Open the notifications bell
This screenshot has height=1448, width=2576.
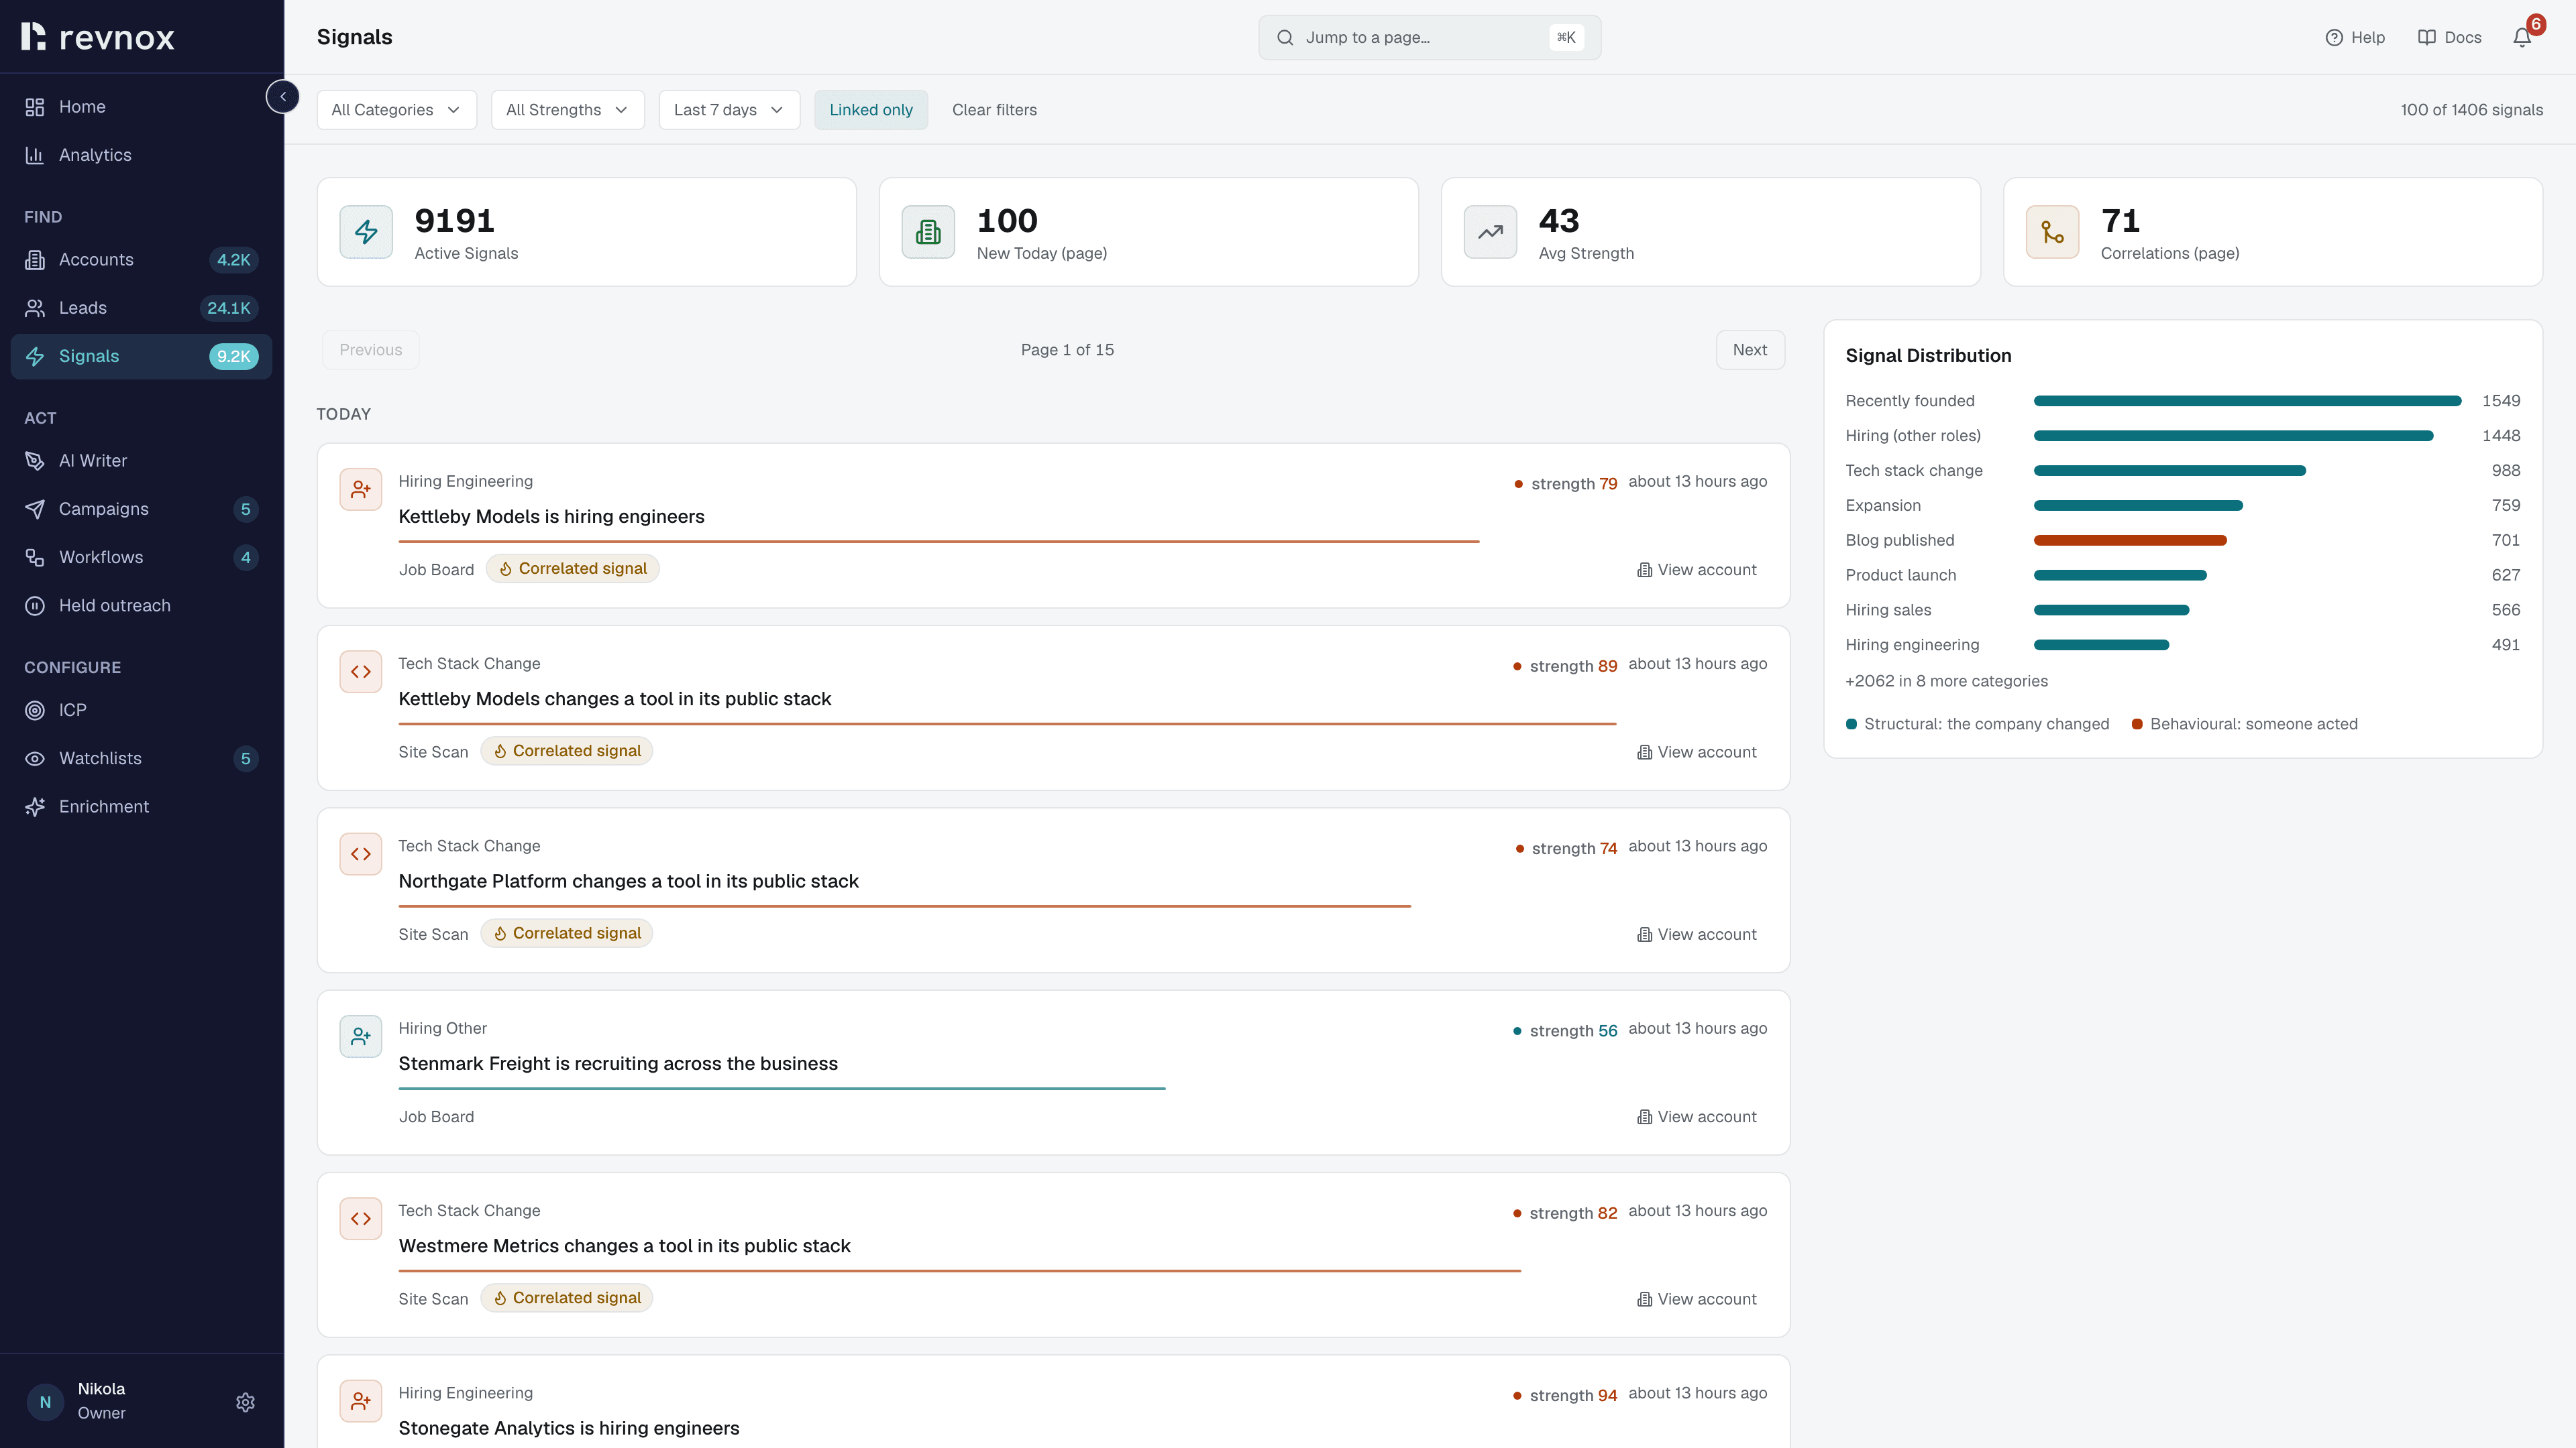point(2522,37)
